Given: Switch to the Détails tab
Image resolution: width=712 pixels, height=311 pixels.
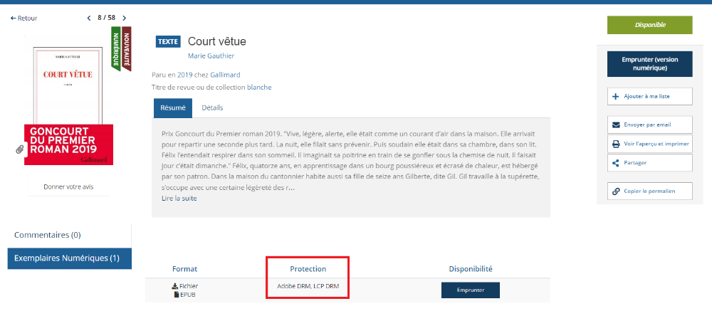Looking at the screenshot, I should click(212, 108).
